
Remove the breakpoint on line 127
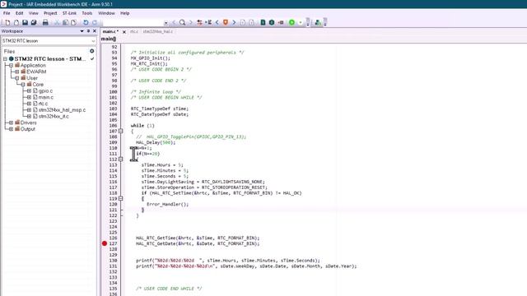point(105,243)
